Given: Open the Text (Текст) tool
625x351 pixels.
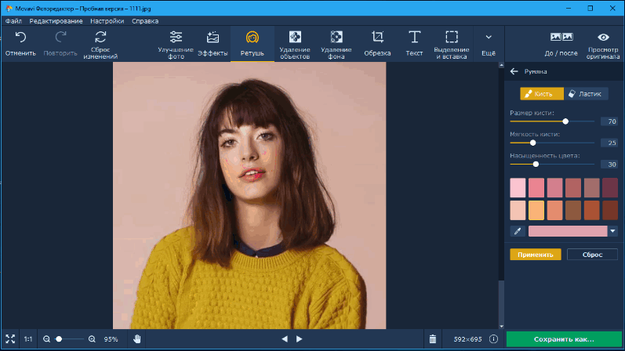Looking at the screenshot, I should point(414,37).
